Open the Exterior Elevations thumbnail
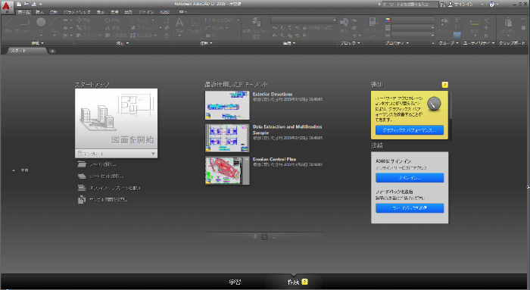The height and width of the screenshot is (290, 530). [x=227, y=105]
